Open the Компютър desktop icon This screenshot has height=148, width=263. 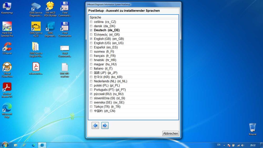(7, 8)
